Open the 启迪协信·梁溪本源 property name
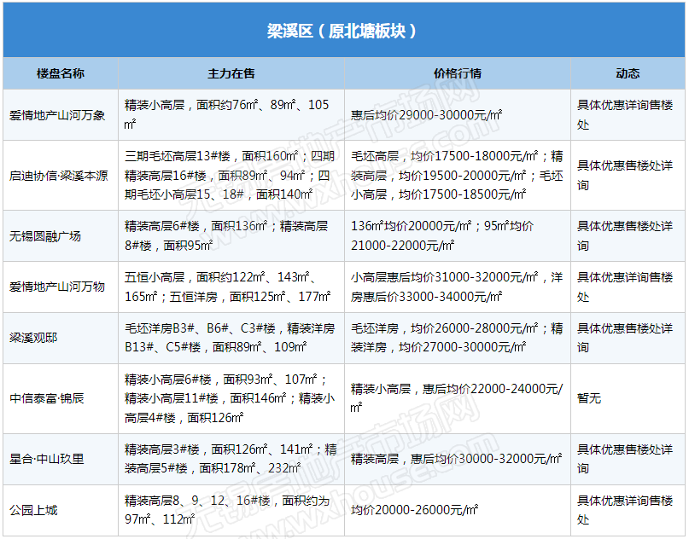689x539 pixels. pos(59,176)
